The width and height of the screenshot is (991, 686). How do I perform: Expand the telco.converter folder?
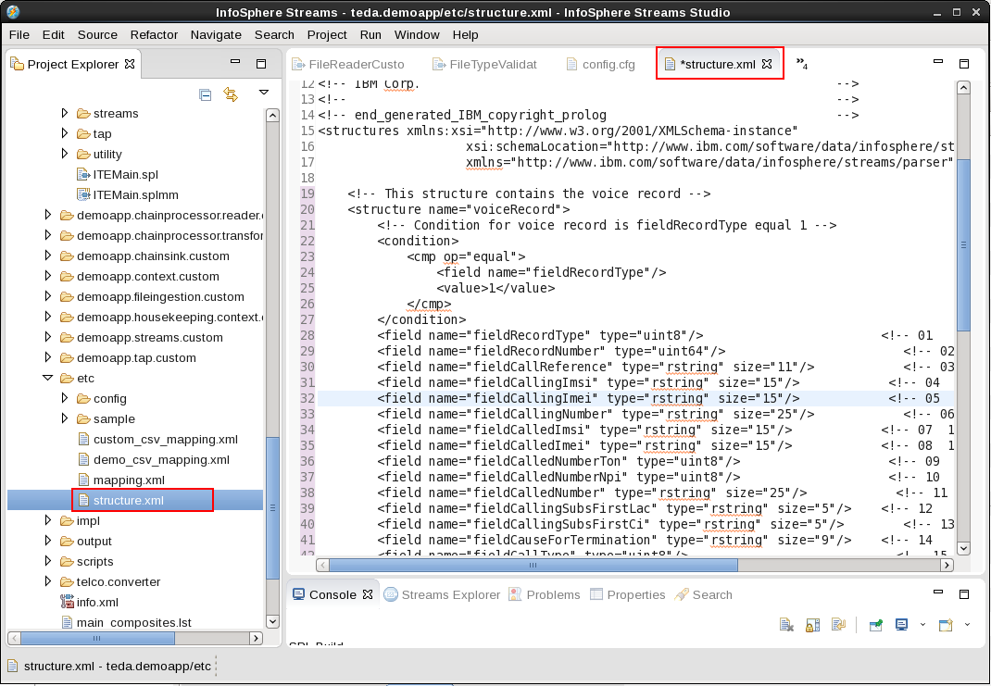[48, 581]
